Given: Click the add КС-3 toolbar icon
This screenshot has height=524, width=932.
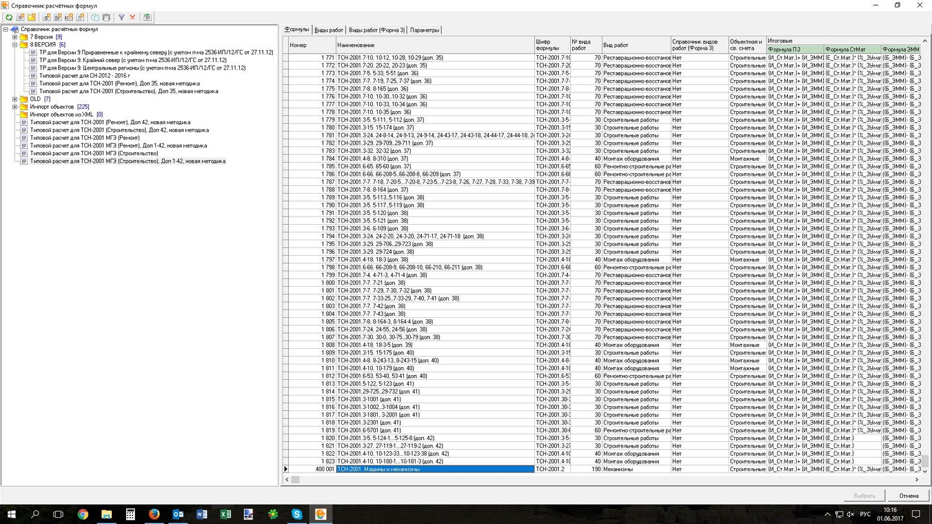Looking at the screenshot, I should (x=69, y=17).
